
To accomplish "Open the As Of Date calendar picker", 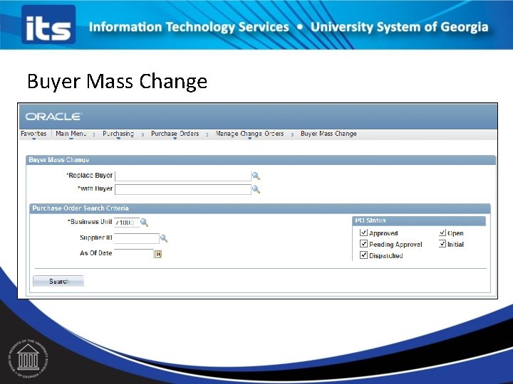I will pos(158,254).
